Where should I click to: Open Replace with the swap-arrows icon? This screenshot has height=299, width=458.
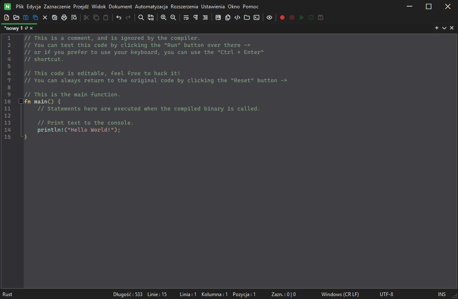pos(151,17)
